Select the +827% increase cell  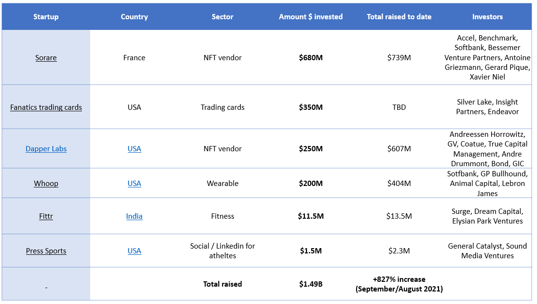pyautogui.click(x=399, y=284)
